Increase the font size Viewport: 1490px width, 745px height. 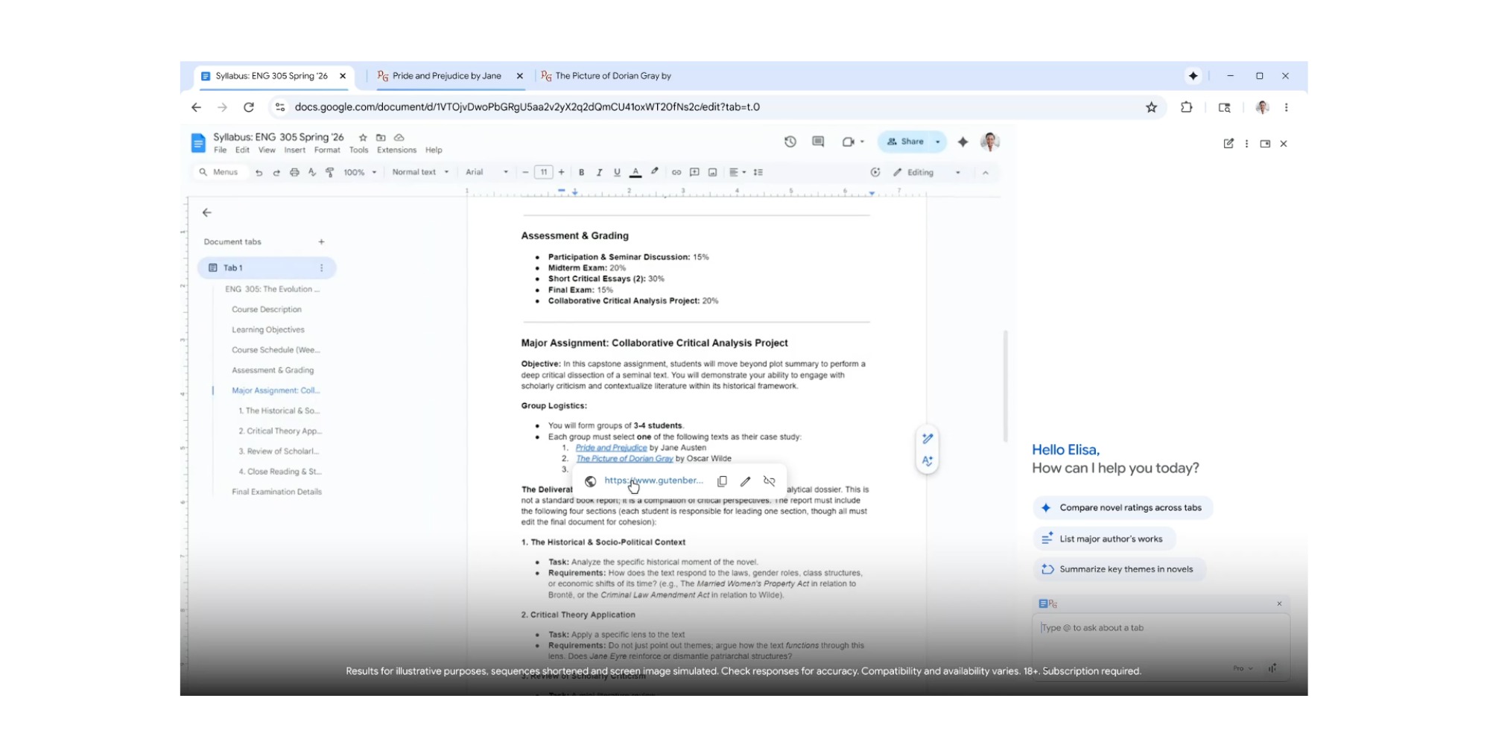tap(561, 172)
